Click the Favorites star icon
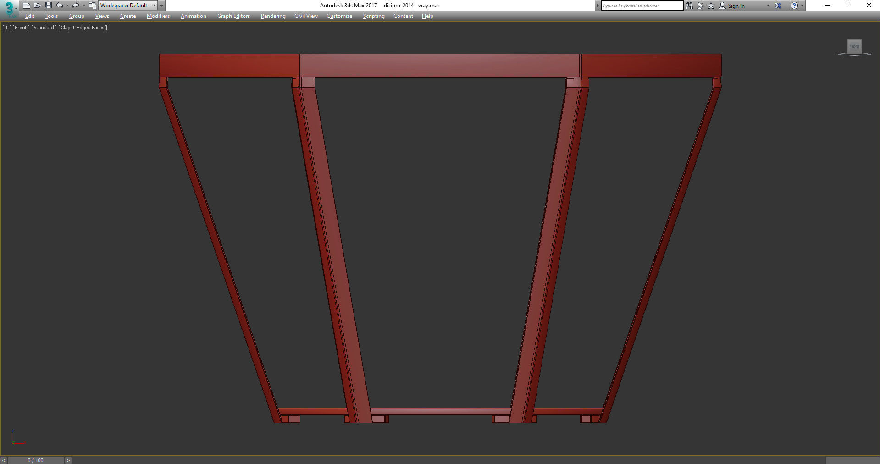Image resolution: width=880 pixels, height=464 pixels. click(711, 6)
